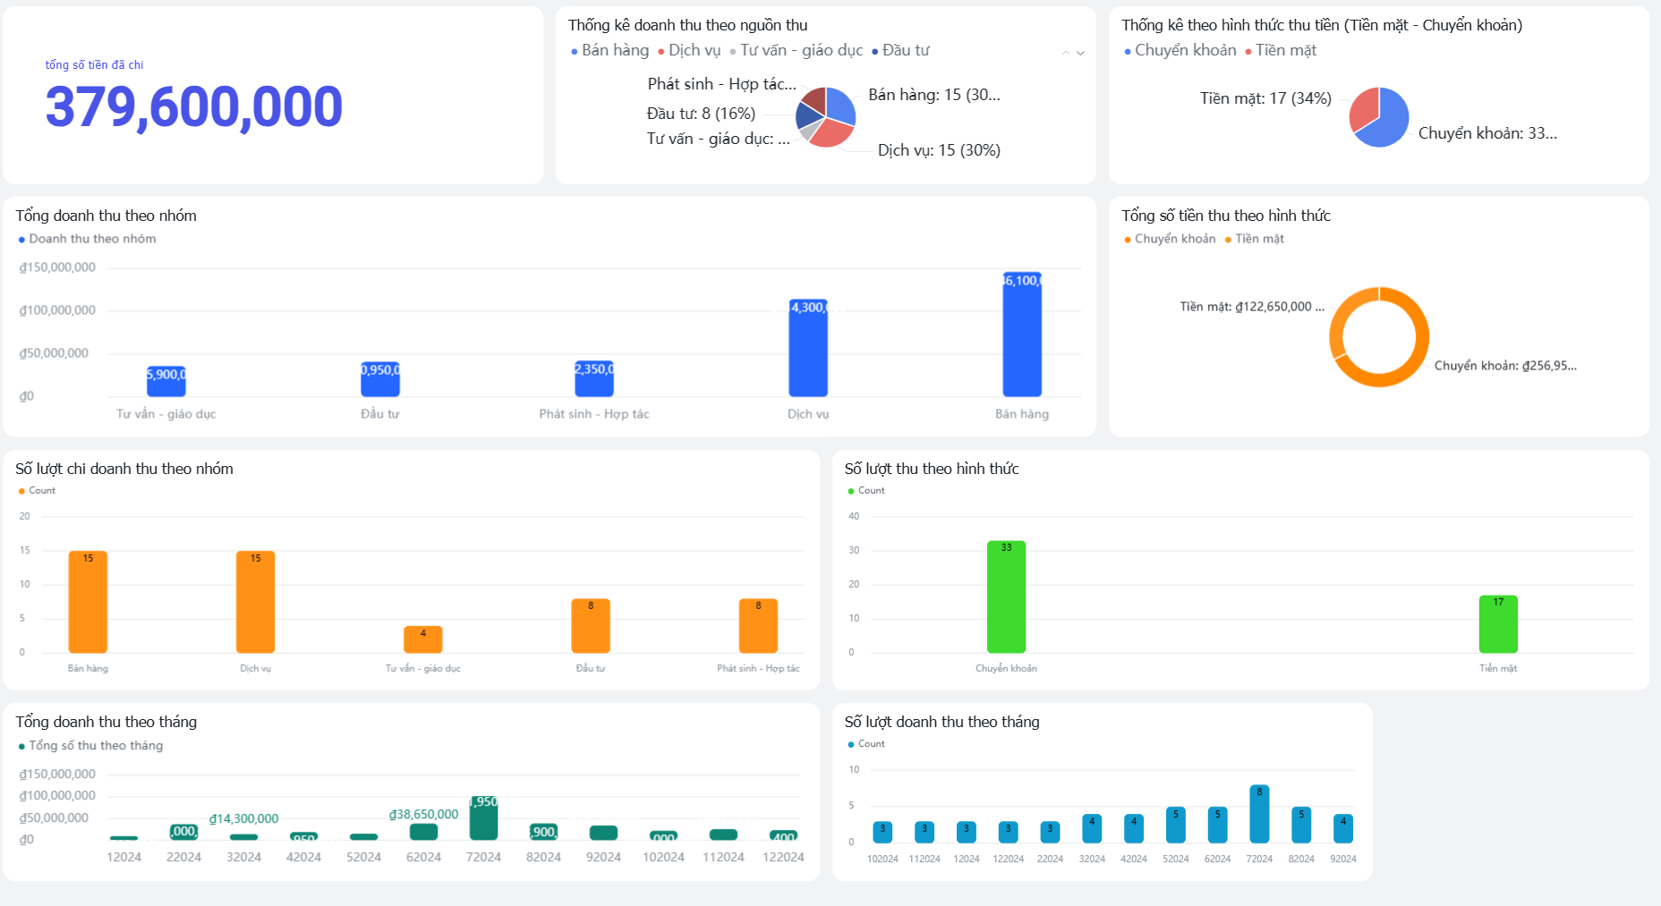Click blue 102024 count bar showing 3
The height and width of the screenshot is (906, 1661).
(x=882, y=832)
